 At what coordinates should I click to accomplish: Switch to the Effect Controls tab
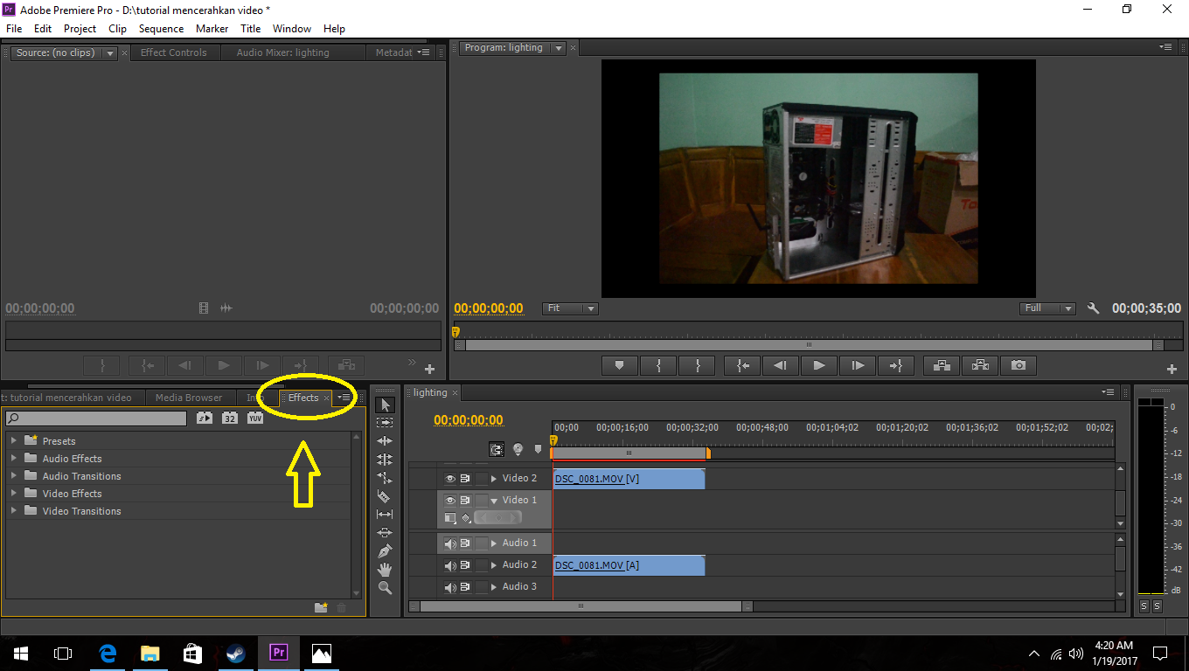[x=174, y=52]
